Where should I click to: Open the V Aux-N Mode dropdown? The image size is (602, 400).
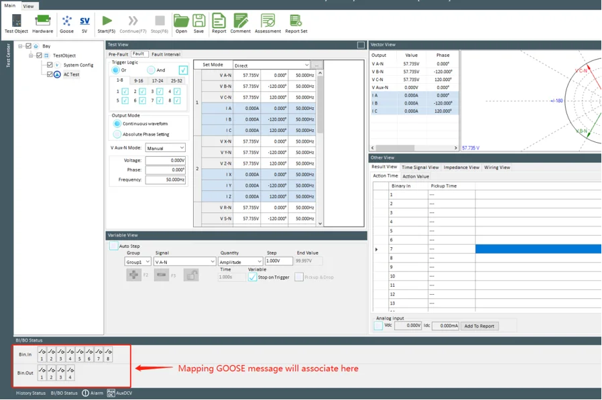click(166, 148)
